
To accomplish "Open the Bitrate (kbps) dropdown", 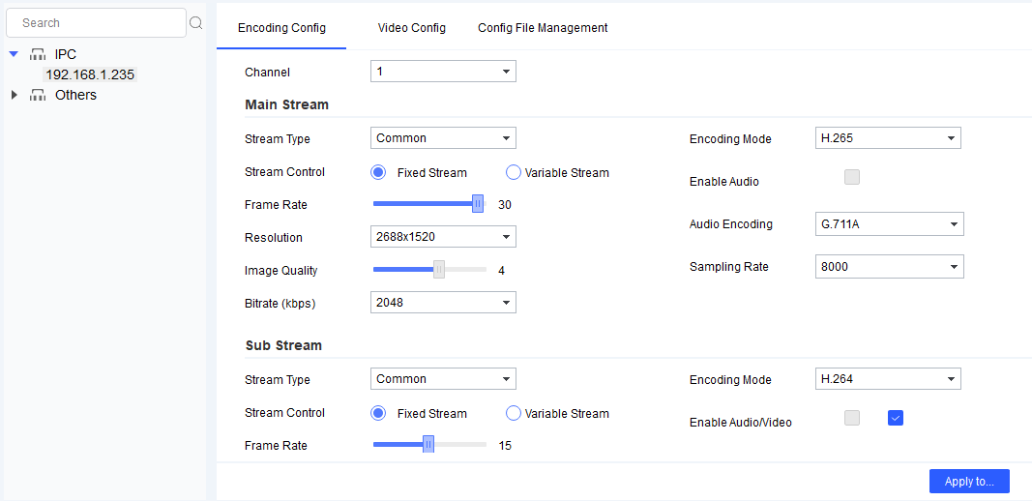I will (443, 302).
